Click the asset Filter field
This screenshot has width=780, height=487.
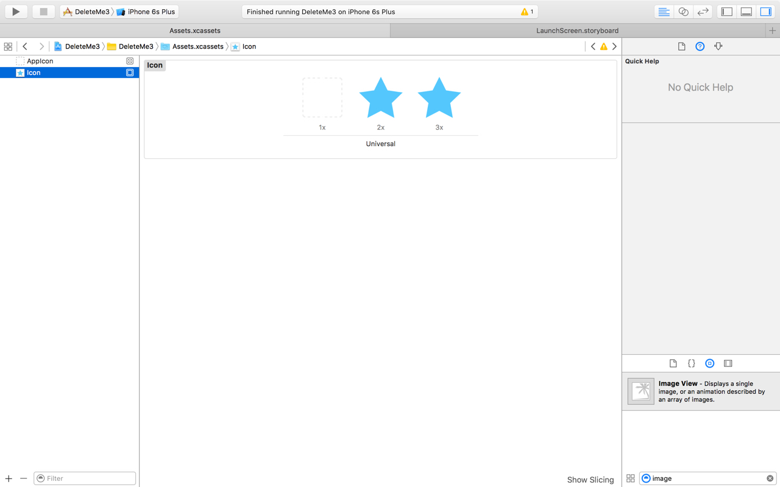(85, 478)
